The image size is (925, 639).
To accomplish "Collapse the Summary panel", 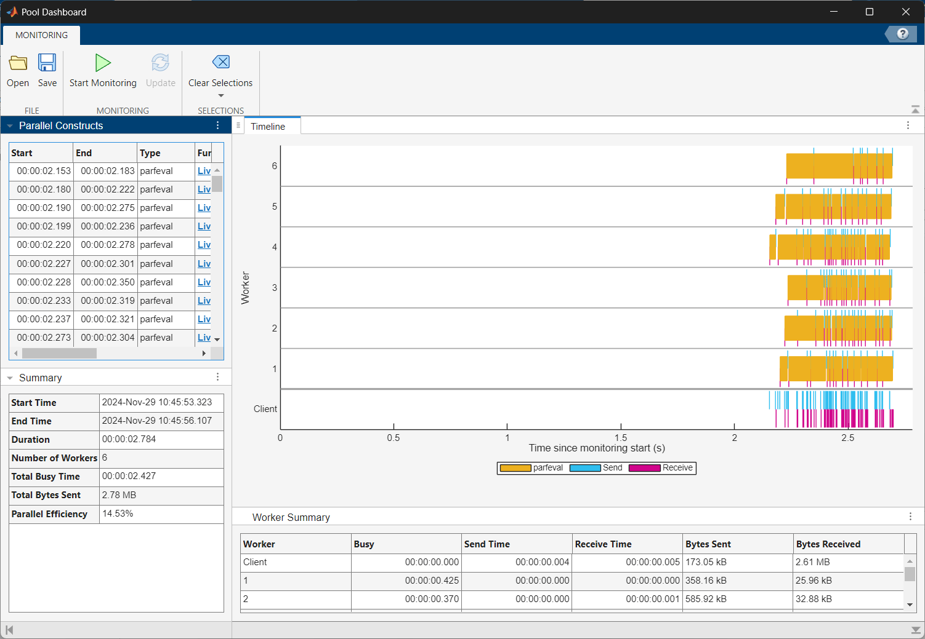I will 9,377.
